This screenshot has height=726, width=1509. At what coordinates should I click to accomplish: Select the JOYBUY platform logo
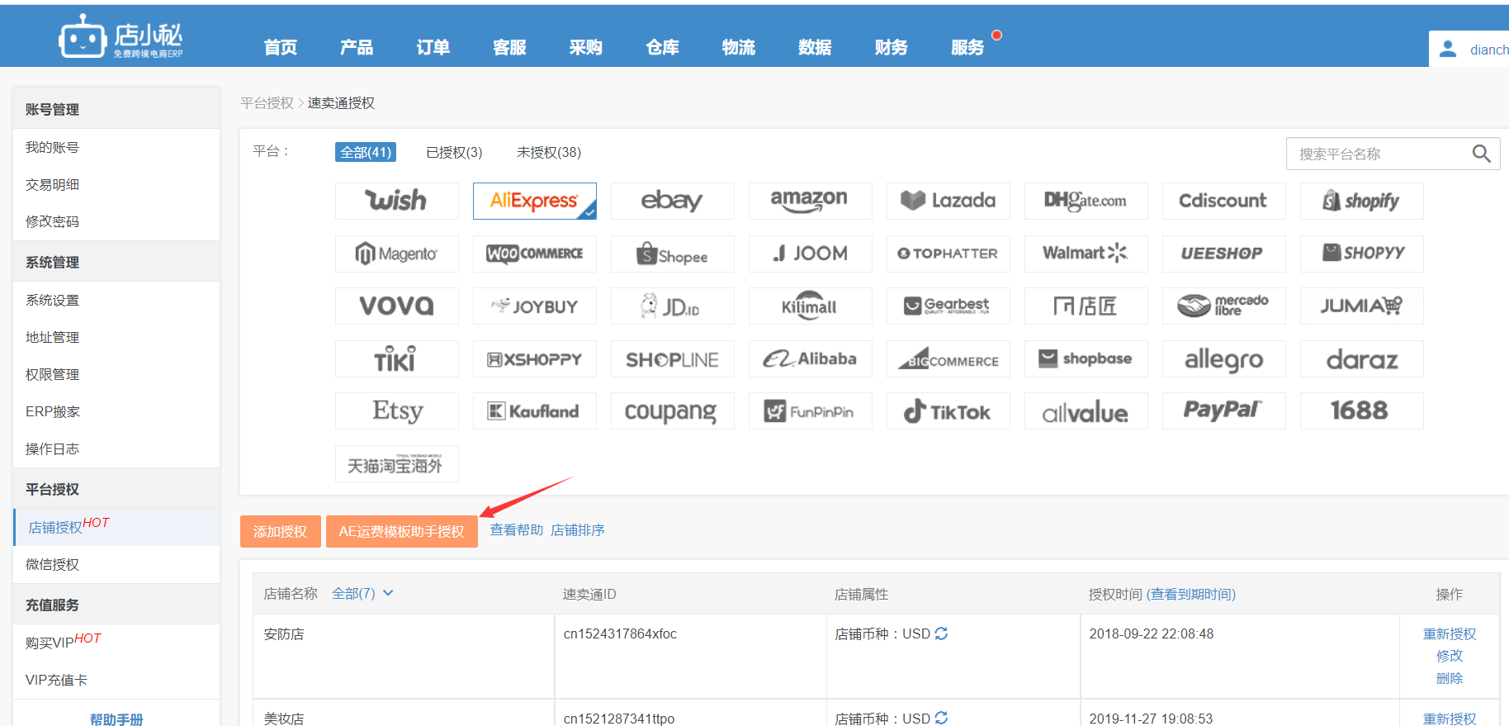(534, 306)
